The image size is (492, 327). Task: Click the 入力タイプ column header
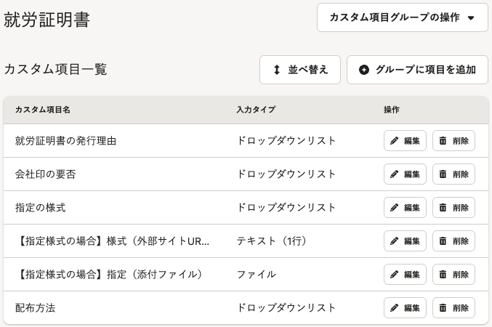point(256,110)
